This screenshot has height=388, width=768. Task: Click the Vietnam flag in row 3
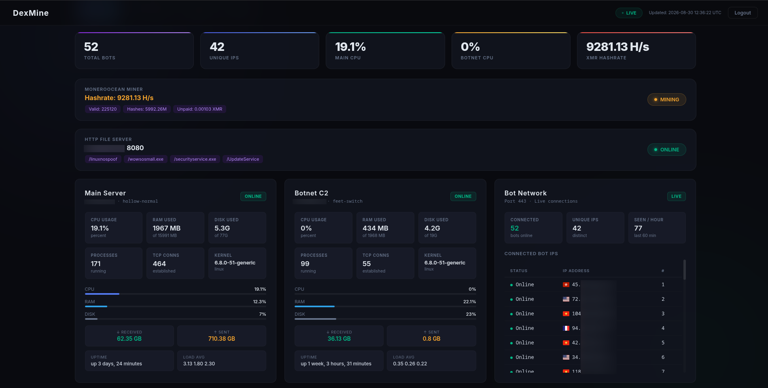[x=566, y=314]
